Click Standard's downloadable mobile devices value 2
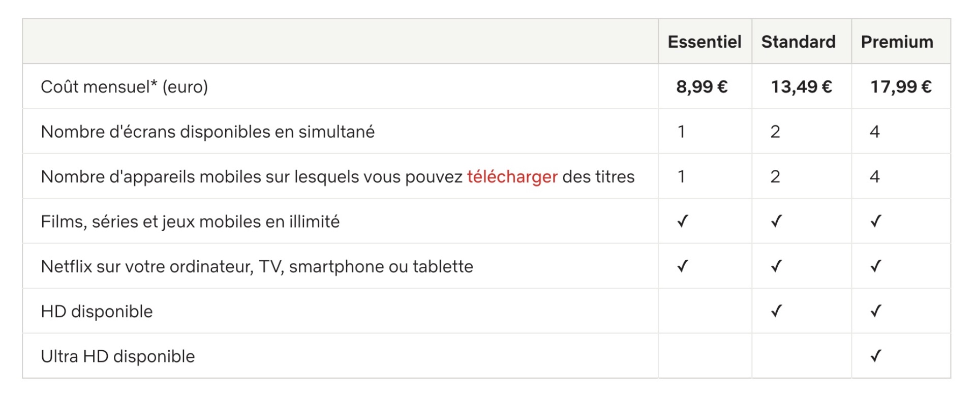976x400 pixels. click(x=775, y=176)
